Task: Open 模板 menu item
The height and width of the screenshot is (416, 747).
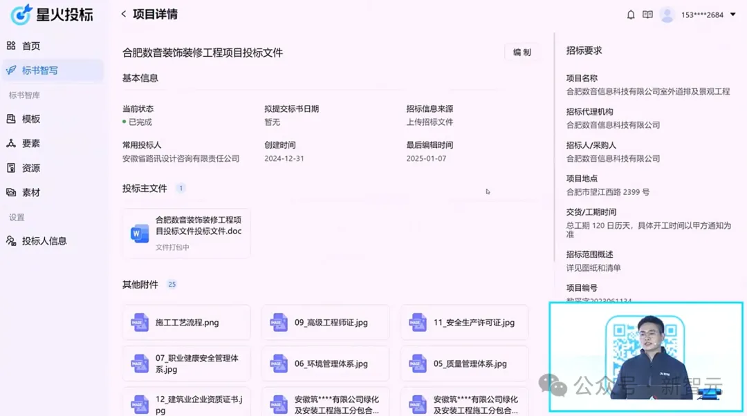Action: [x=53, y=119]
